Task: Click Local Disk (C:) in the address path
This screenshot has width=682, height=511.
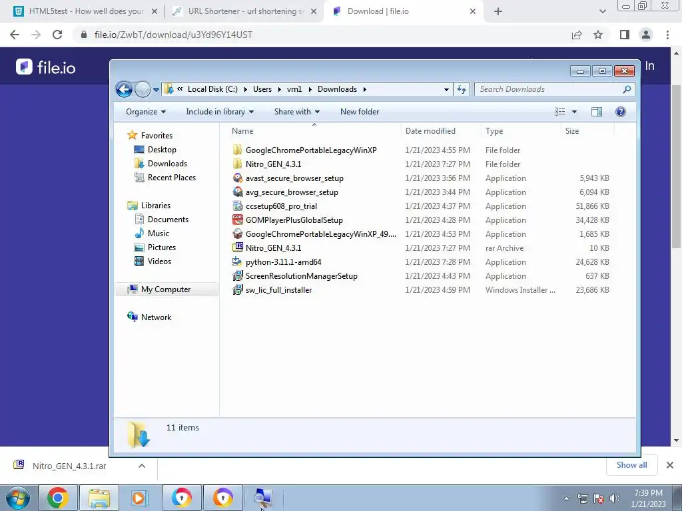Action: click(x=212, y=89)
